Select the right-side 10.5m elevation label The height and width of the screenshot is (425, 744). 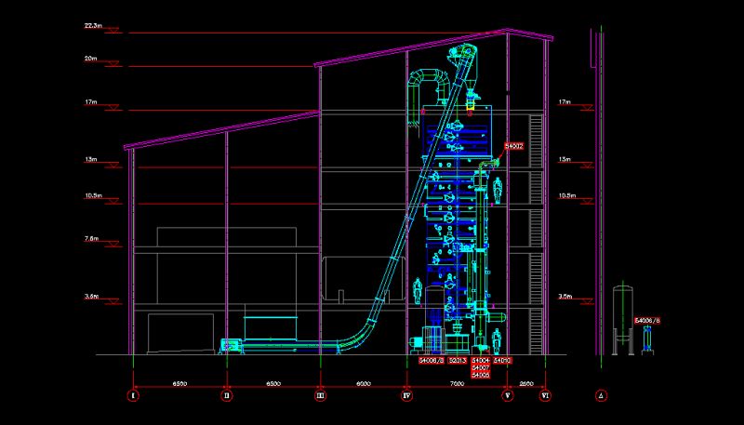click(x=566, y=196)
